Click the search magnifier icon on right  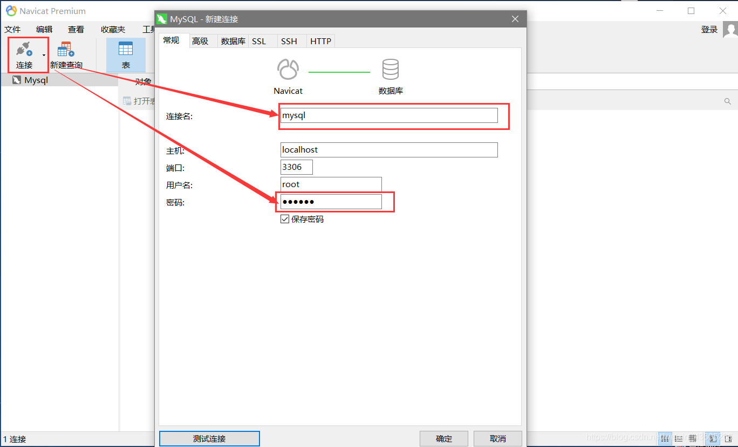click(727, 101)
